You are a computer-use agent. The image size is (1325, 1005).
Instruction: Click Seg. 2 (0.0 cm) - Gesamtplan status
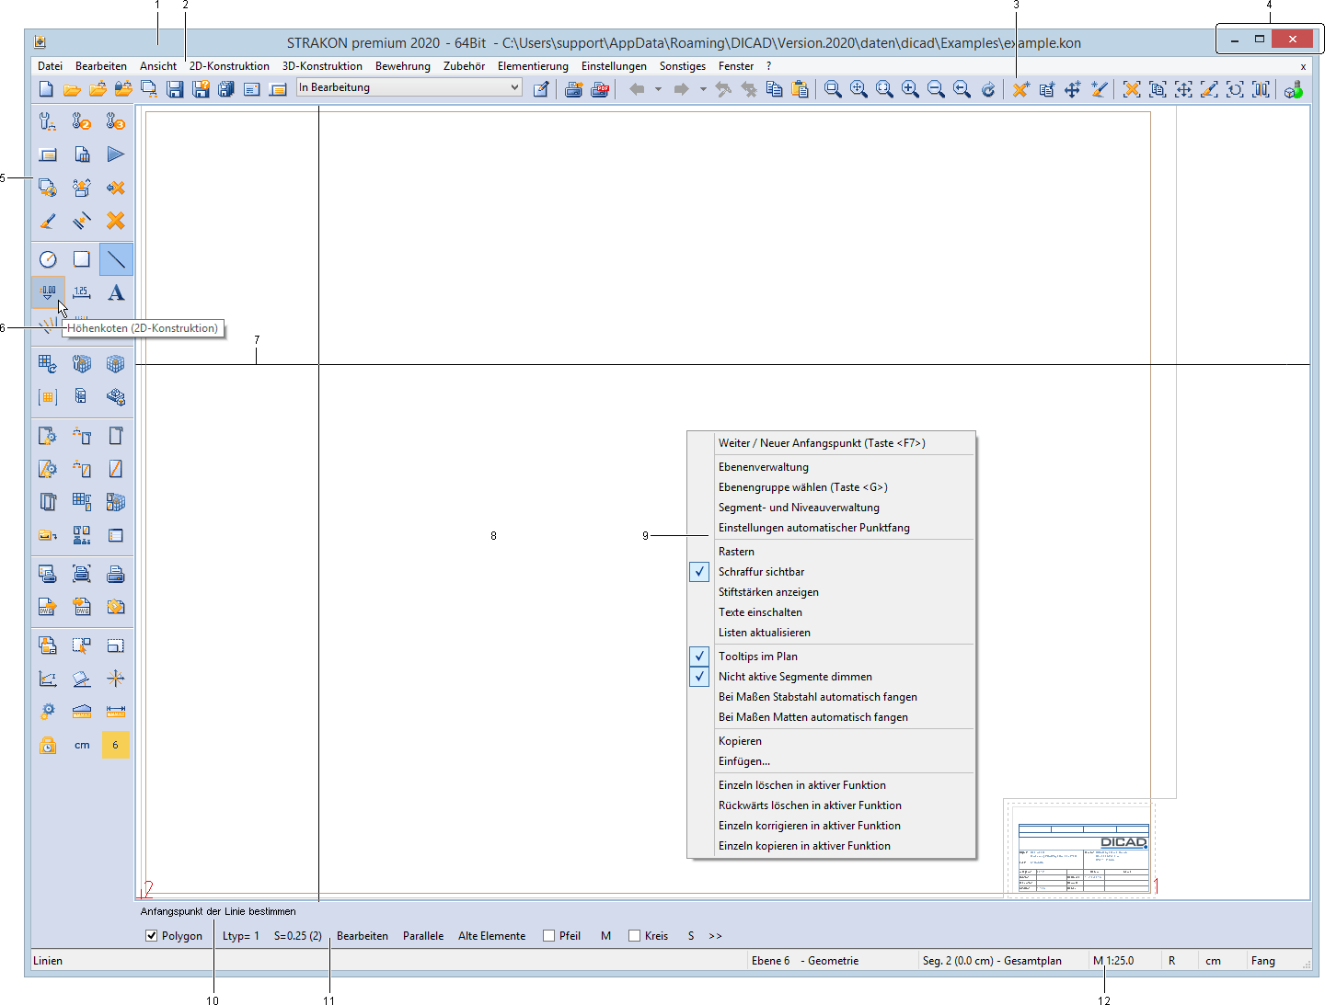tap(992, 961)
